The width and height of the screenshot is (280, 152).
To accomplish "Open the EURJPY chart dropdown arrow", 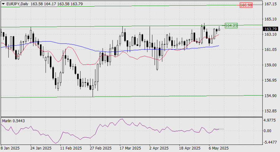I will click(3, 4).
